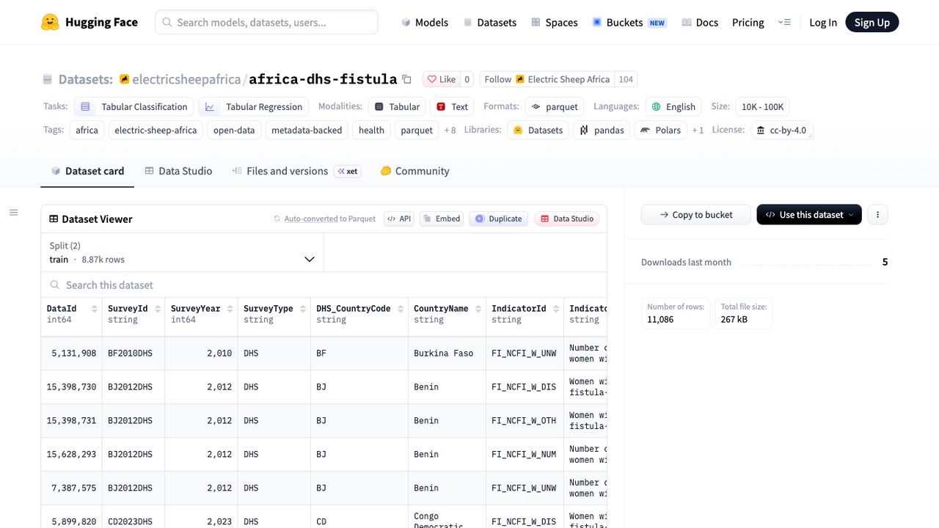
Task: Open the more navigation options menu icon
Action: tap(784, 22)
